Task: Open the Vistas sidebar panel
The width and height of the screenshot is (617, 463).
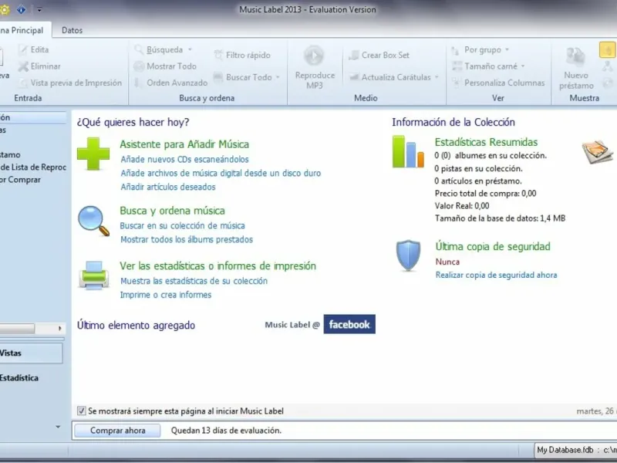Action: 31,353
